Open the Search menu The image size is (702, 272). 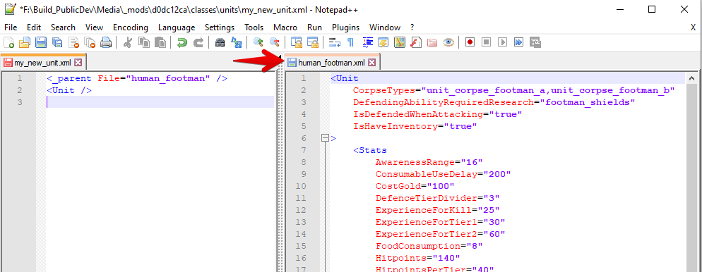pos(63,27)
